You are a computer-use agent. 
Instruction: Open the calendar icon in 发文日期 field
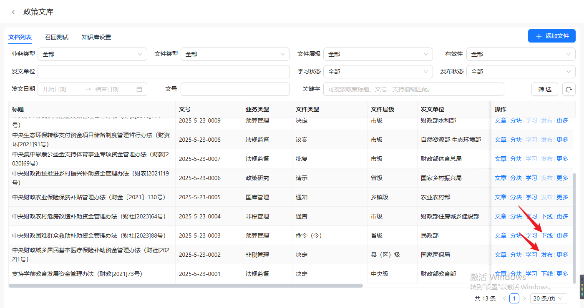point(139,89)
